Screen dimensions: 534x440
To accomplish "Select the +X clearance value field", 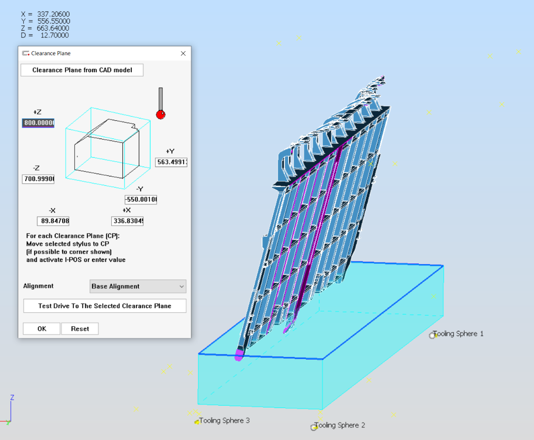I will [x=127, y=221].
